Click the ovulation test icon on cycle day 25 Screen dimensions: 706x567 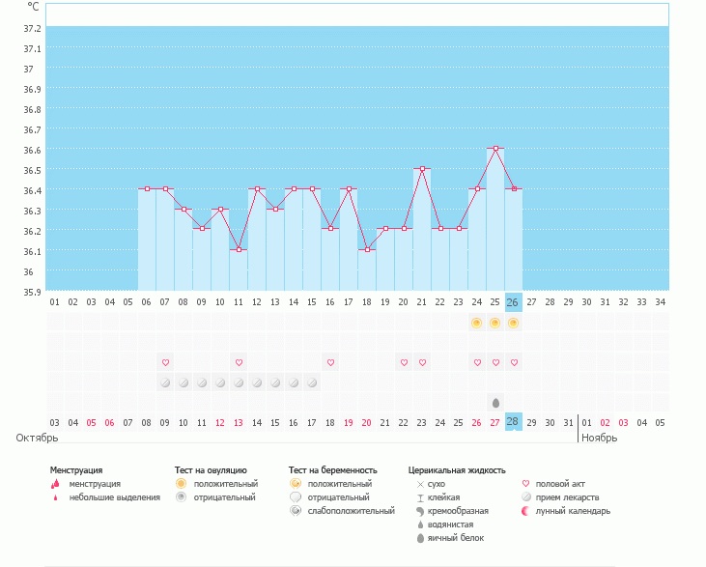494,323
